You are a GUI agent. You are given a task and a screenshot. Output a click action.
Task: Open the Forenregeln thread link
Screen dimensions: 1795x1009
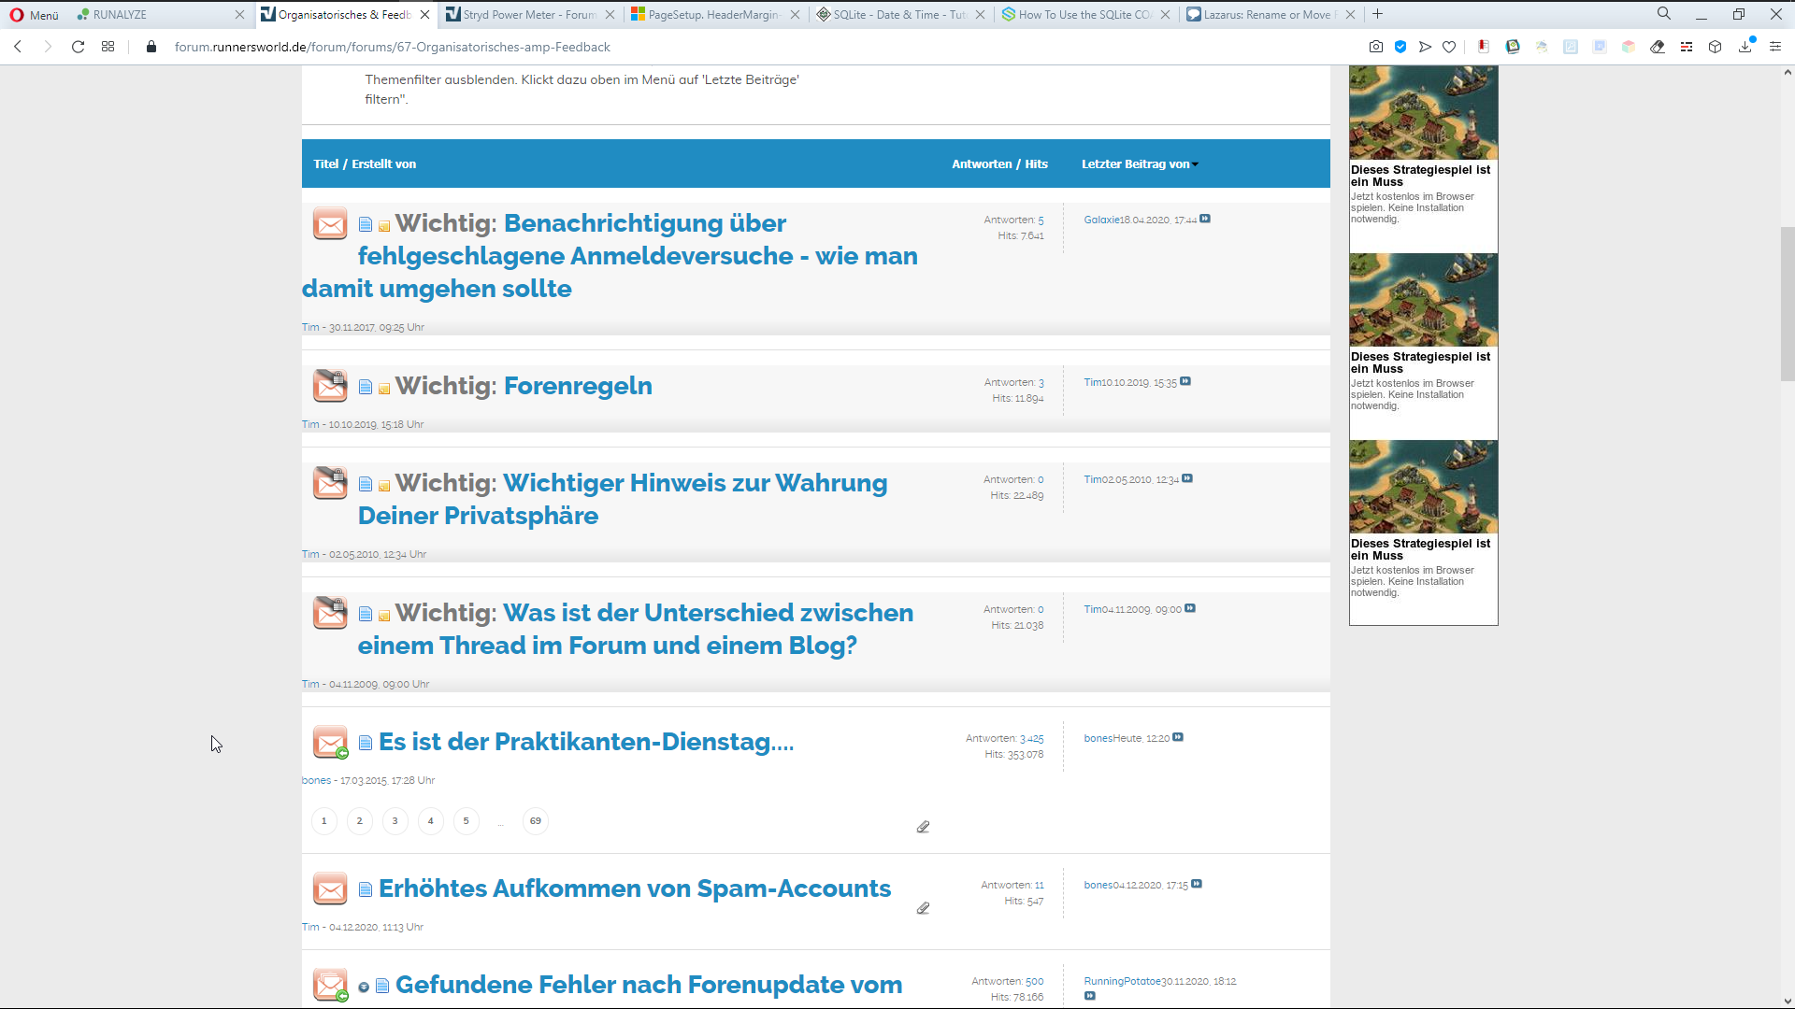click(578, 386)
